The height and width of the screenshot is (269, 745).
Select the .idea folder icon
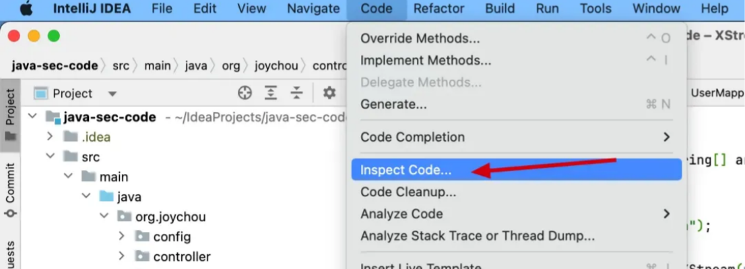pyautogui.click(x=71, y=137)
